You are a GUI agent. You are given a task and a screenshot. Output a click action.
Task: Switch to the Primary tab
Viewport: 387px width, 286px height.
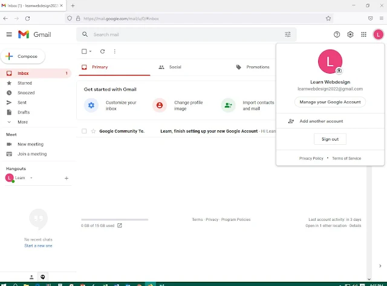pos(114,67)
